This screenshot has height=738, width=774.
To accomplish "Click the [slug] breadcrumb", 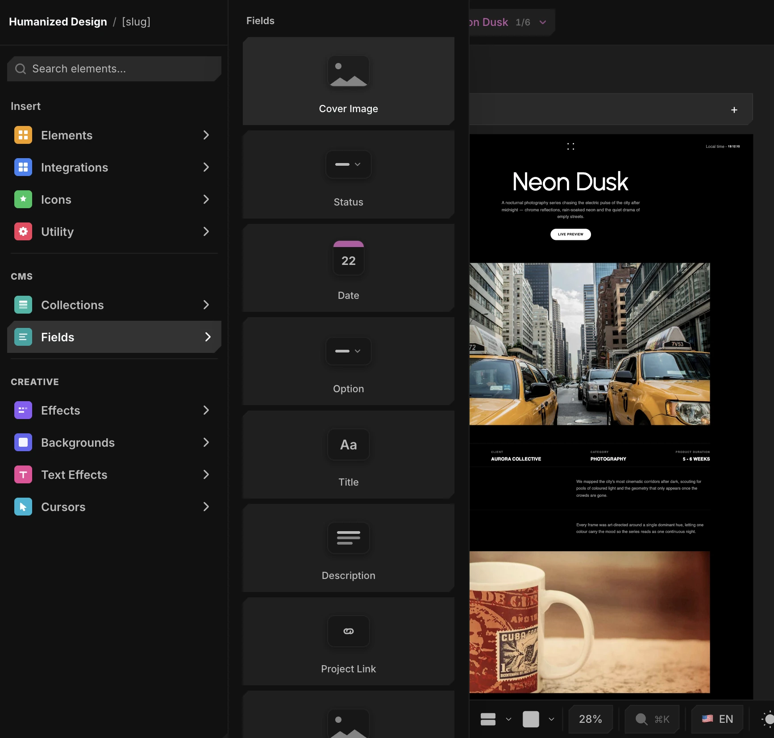I will click(136, 22).
